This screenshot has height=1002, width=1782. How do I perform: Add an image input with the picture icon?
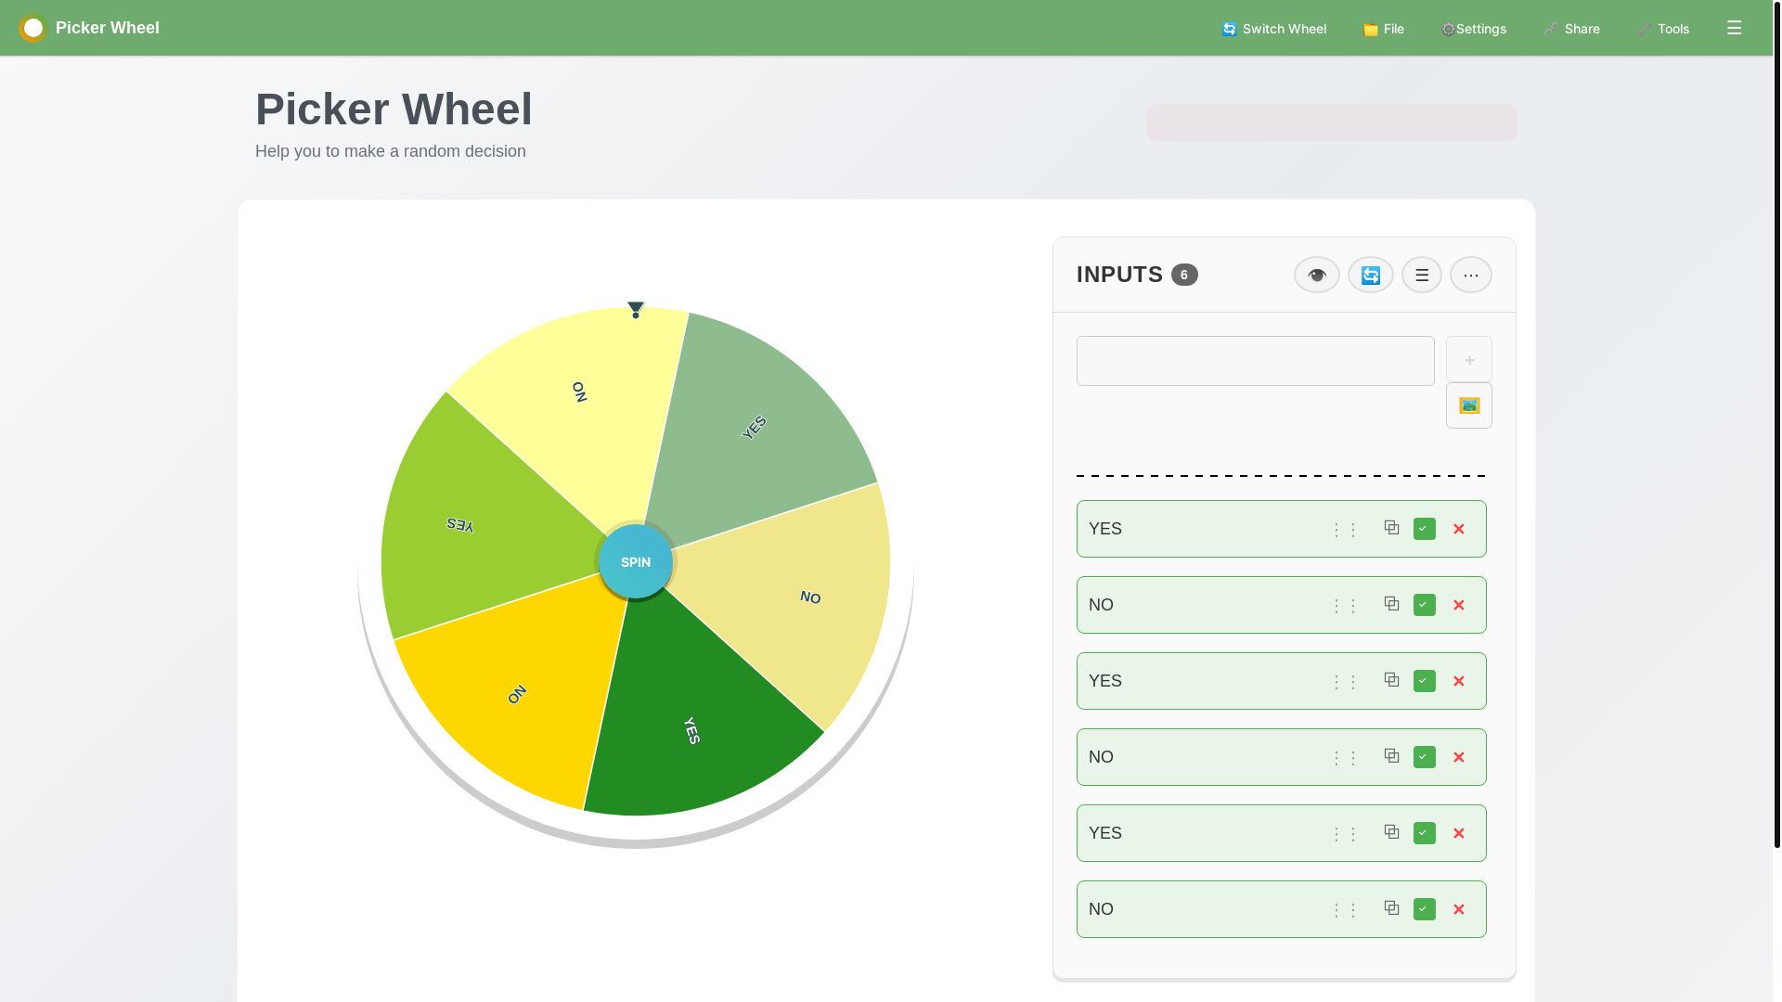click(1469, 405)
